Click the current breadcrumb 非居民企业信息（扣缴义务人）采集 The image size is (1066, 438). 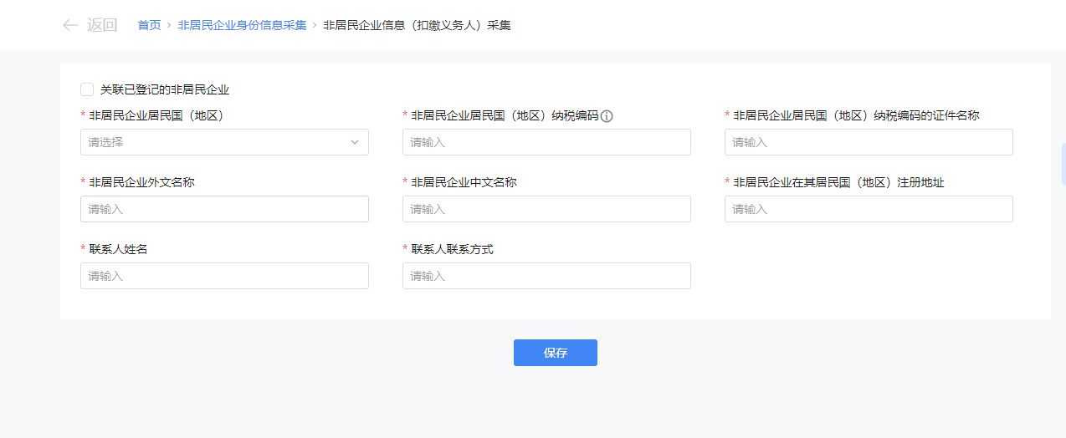coord(417,25)
